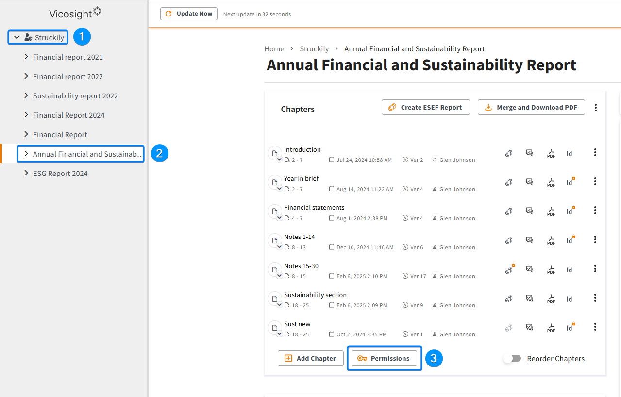Expand Financial Report 2024 chevron
621x397 pixels.
(x=26, y=115)
